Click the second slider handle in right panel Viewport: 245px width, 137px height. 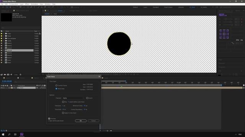click(x=230, y=22)
